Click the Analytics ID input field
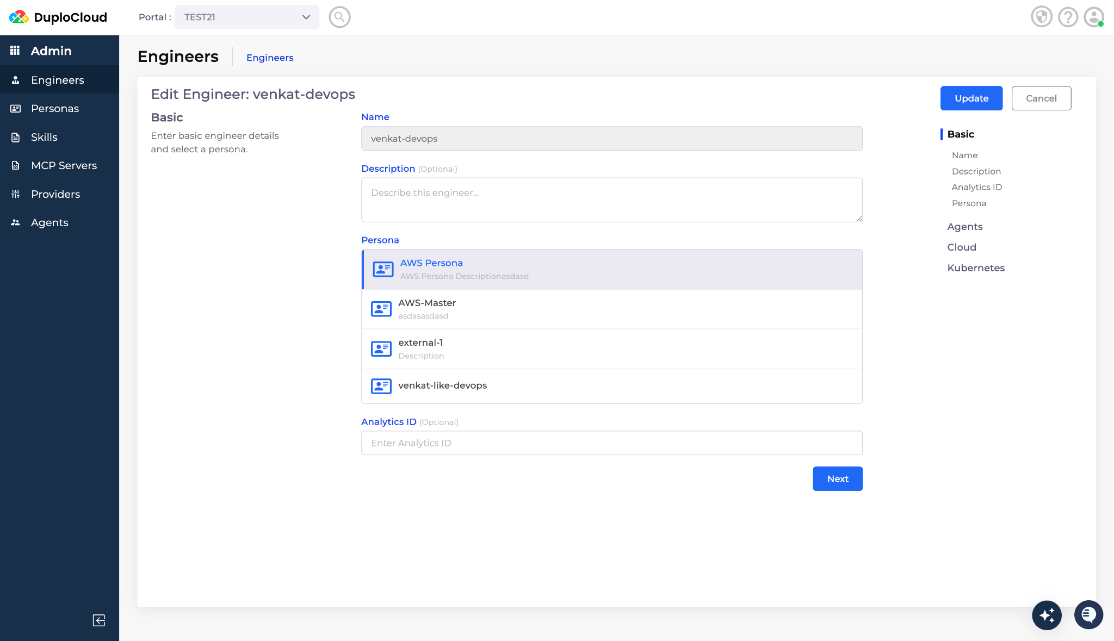This screenshot has height=641, width=1114. (x=611, y=443)
